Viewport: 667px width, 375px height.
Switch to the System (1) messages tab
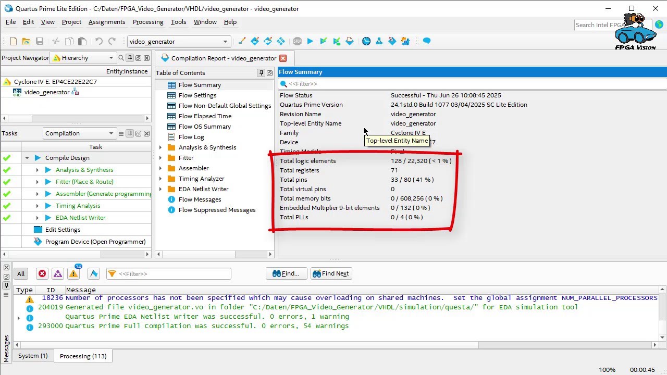[x=33, y=356]
